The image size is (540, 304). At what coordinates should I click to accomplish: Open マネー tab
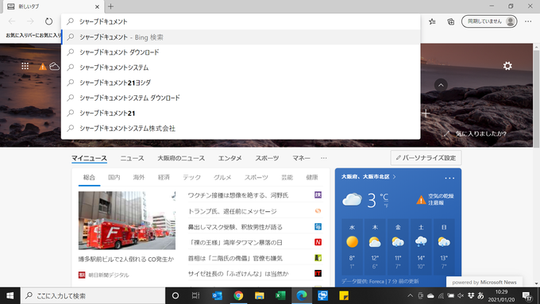[x=301, y=158]
